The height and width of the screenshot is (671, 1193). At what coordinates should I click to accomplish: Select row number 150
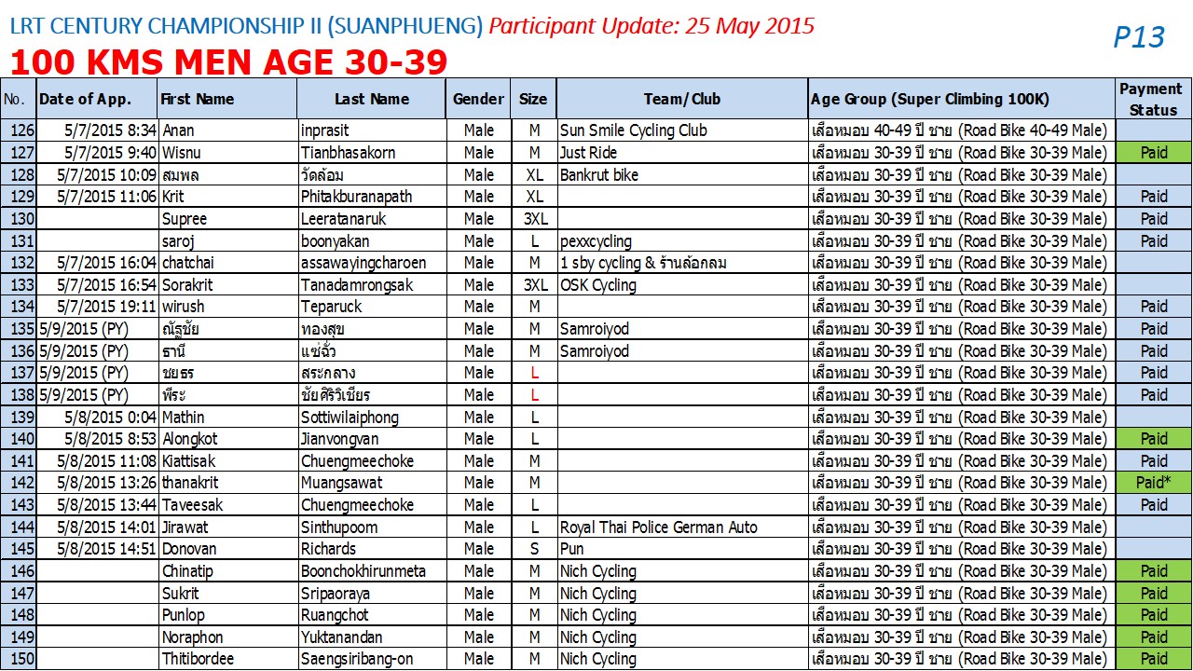pos(19,659)
